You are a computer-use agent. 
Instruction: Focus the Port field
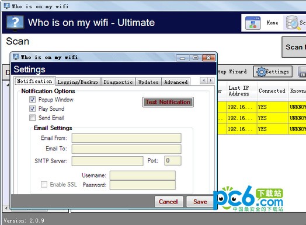pyautogui.click(x=173, y=161)
